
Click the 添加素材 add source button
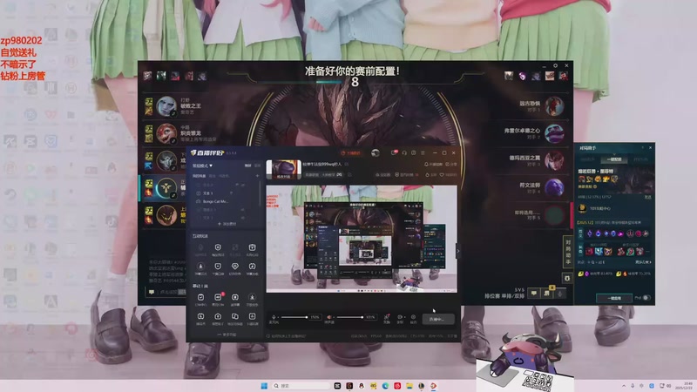(227, 224)
